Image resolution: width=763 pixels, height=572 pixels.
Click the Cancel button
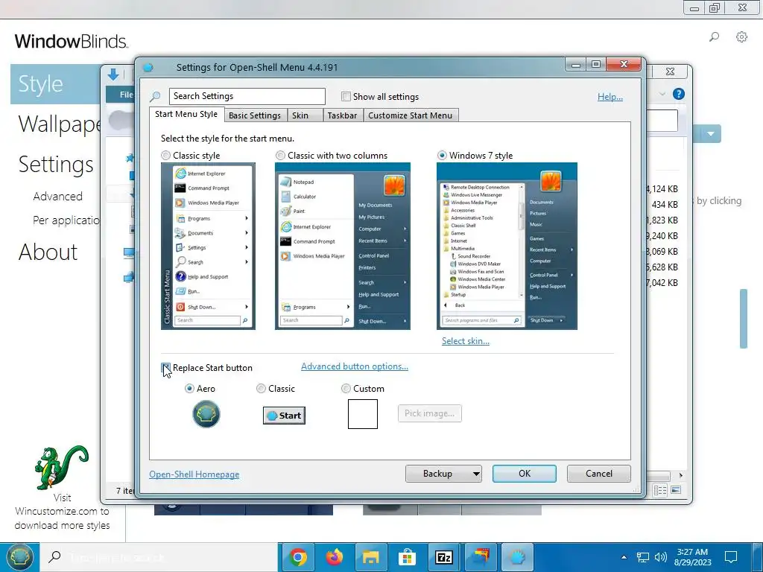(x=598, y=473)
